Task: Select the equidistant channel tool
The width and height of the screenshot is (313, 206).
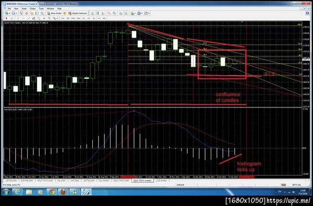Action: [x=34, y=18]
